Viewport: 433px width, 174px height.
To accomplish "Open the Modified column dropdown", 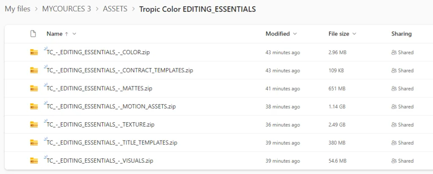I will click(x=295, y=34).
